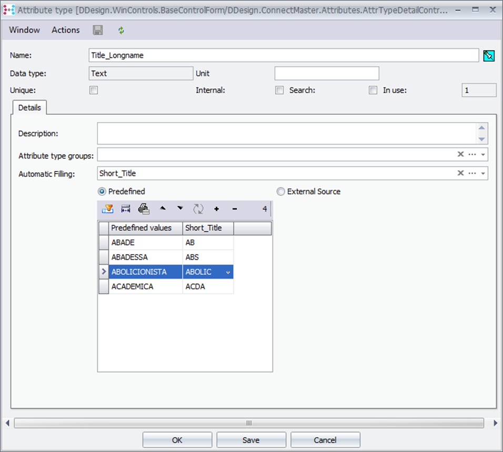Click the save disk icon in toolbar
The height and width of the screenshot is (452, 503).
98,30
